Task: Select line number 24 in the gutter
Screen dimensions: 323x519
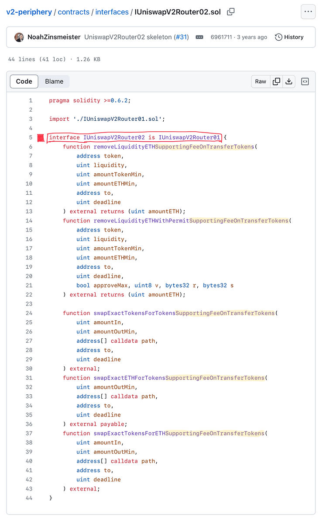Action: 29,313
